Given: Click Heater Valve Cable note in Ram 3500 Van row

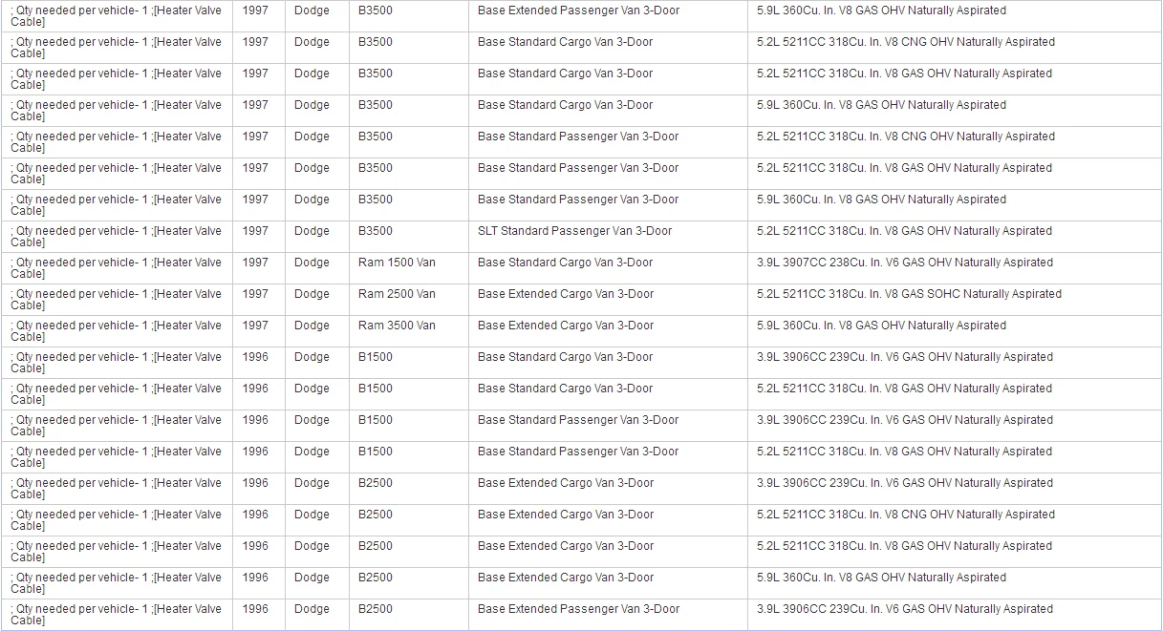Looking at the screenshot, I should pyautogui.click(x=116, y=331).
